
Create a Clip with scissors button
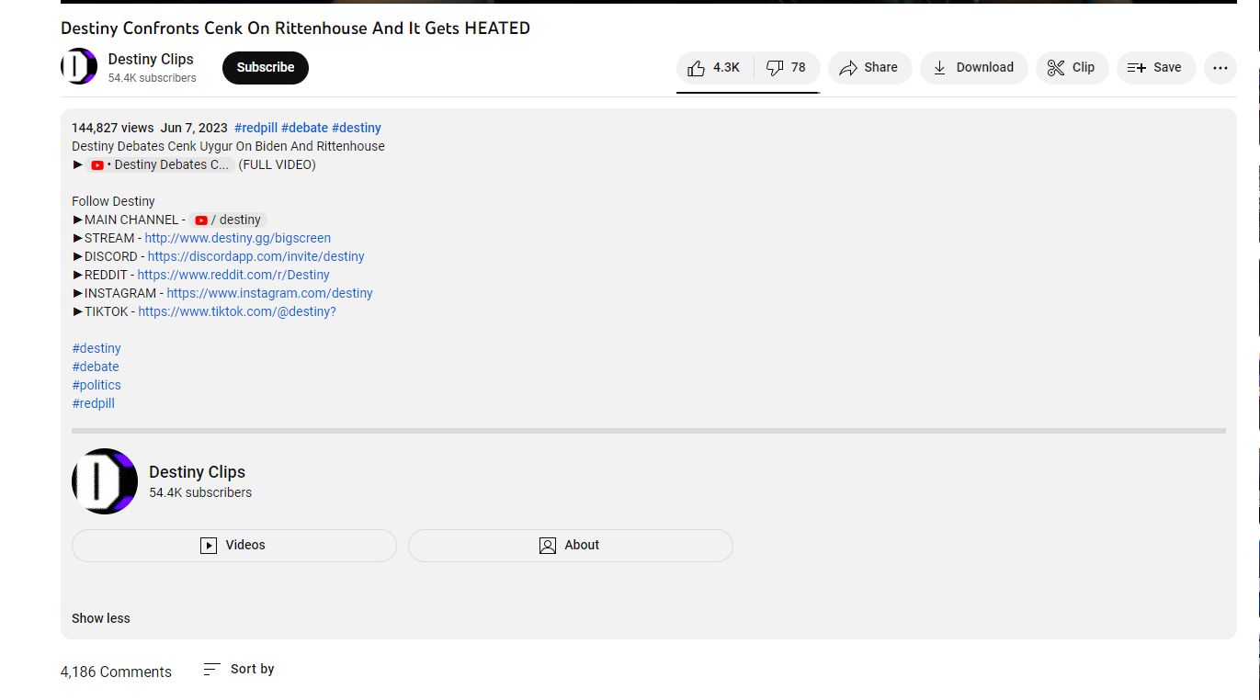tap(1072, 68)
